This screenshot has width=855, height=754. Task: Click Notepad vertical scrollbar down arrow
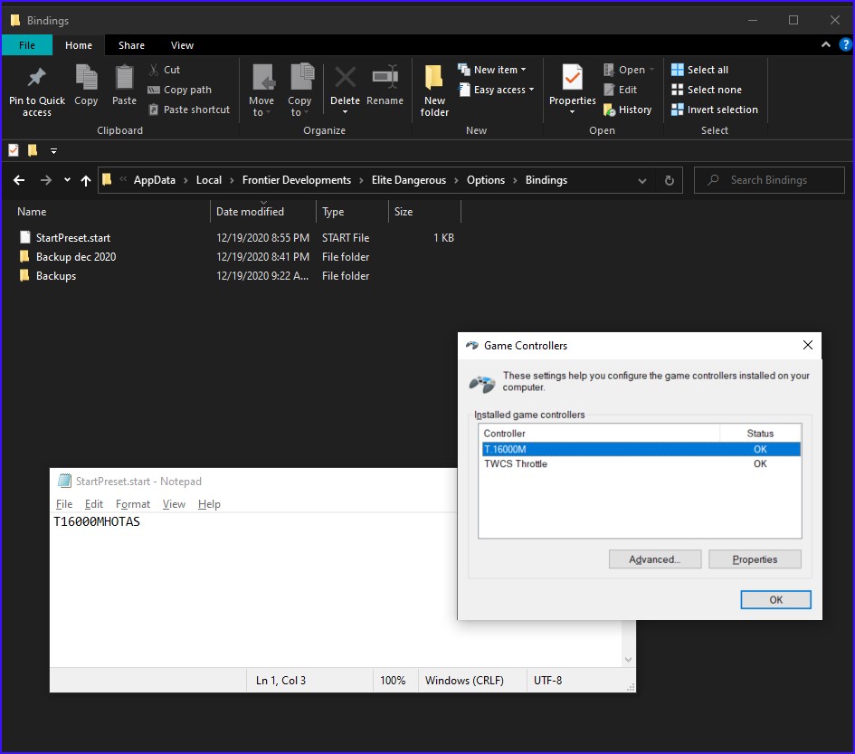628,660
